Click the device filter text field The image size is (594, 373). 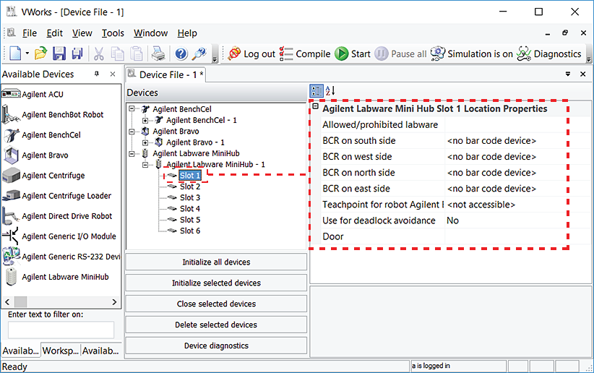pos(61,330)
